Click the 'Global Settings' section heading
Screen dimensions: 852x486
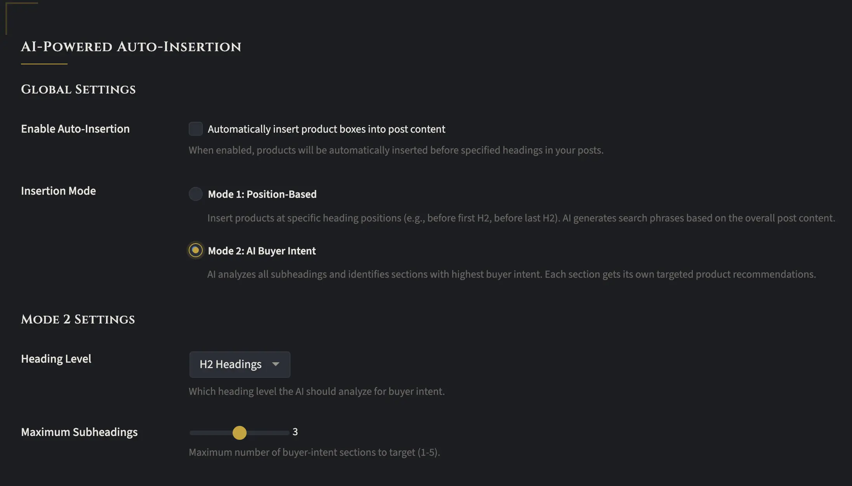click(78, 90)
